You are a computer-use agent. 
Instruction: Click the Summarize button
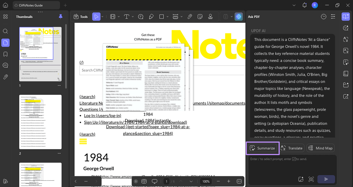click(x=263, y=148)
